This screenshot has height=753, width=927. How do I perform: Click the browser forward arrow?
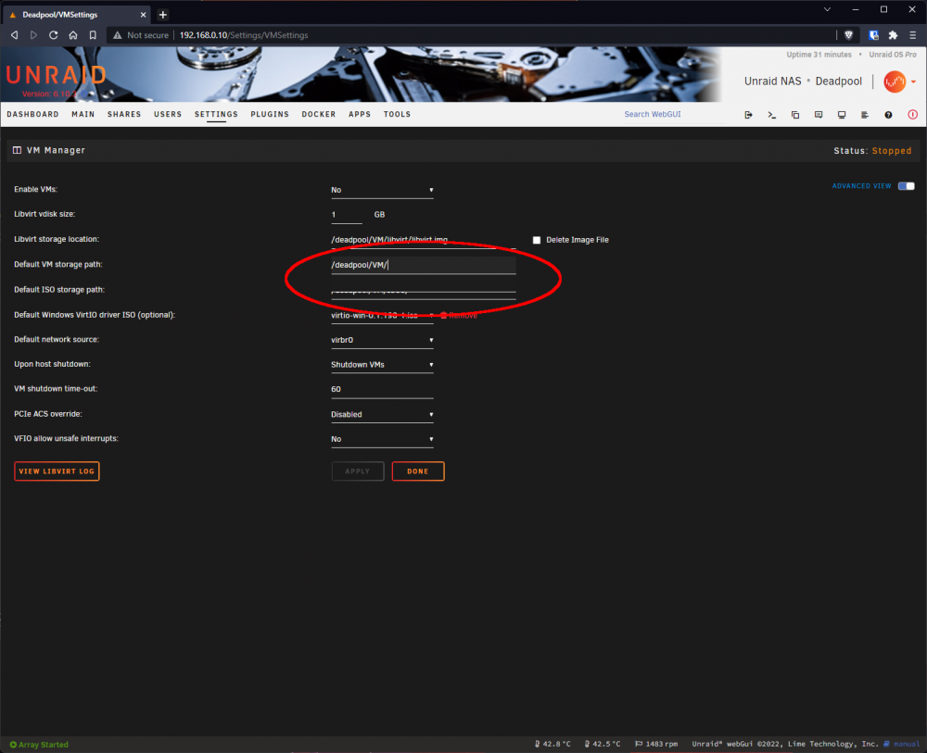click(33, 35)
